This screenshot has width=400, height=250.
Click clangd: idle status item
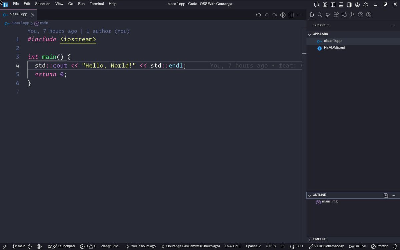point(110,246)
